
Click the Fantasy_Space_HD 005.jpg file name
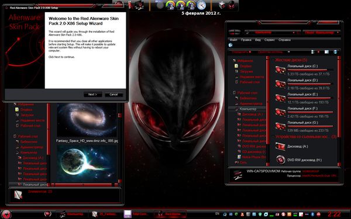[x=87, y=141]
